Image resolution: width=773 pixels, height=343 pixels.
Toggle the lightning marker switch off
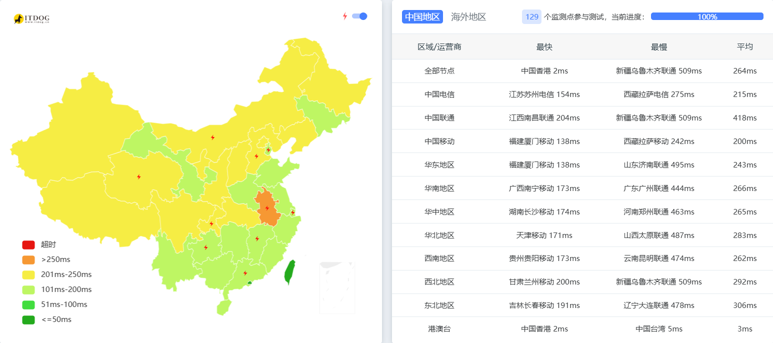pos(360,16)
